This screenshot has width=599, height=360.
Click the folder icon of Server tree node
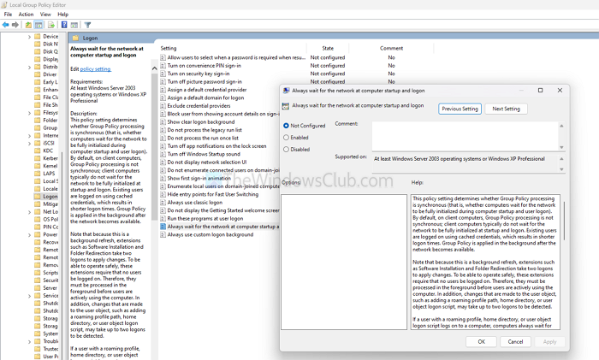point(37,288)
